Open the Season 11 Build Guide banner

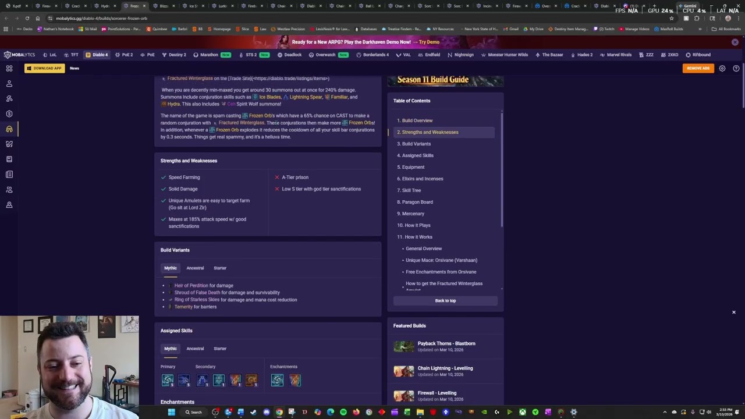pyautogui.click(x=445, y=81)
